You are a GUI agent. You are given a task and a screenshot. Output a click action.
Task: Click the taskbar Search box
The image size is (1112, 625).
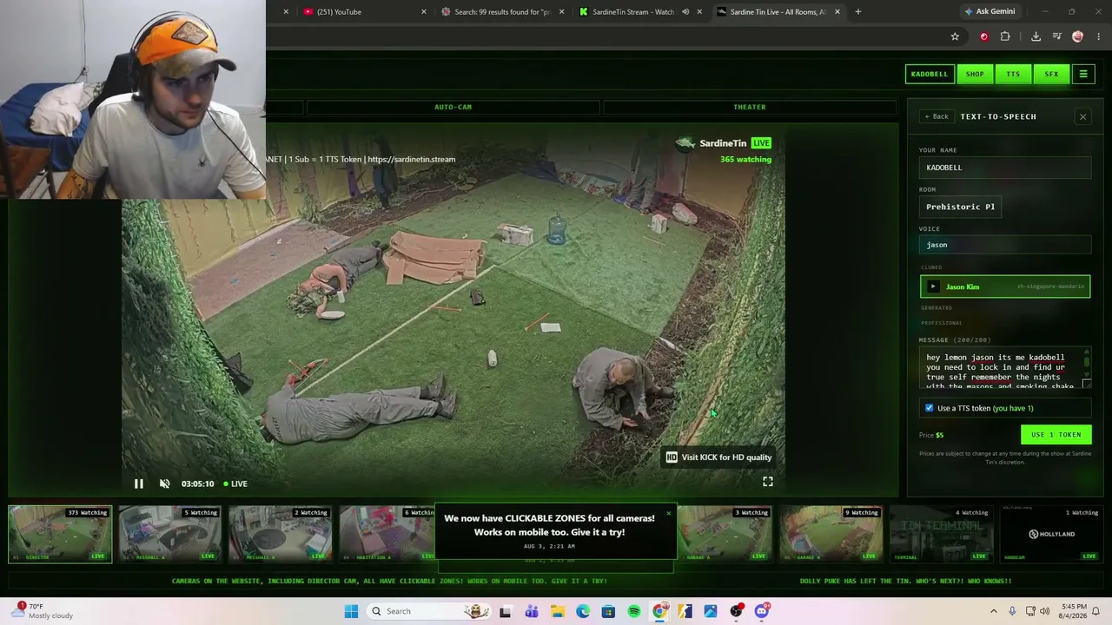429,611
